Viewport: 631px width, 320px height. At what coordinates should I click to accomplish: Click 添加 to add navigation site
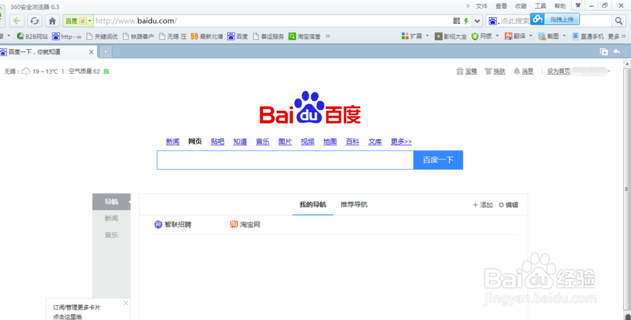pos(483,205)
